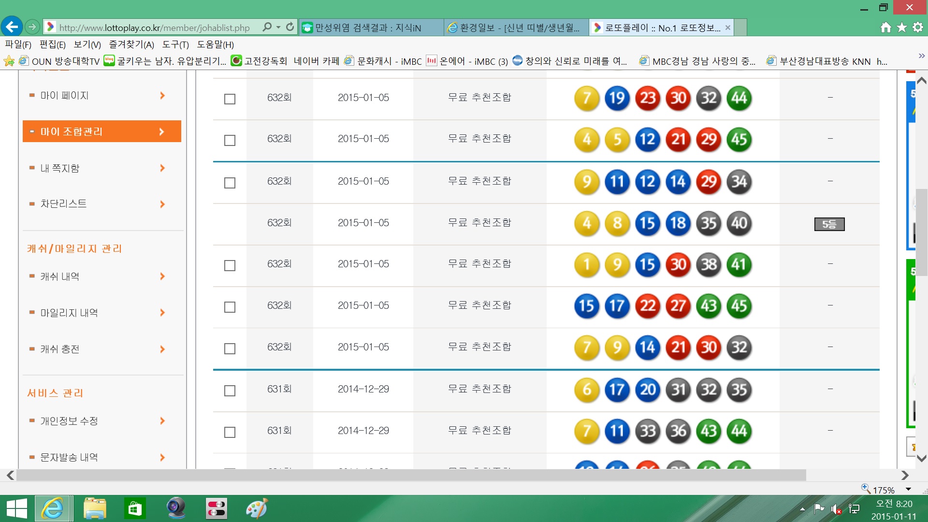Open the zoom level 175% dropdown arrow
This screenshot has width=928, height=522.
[x=908, y=490]
